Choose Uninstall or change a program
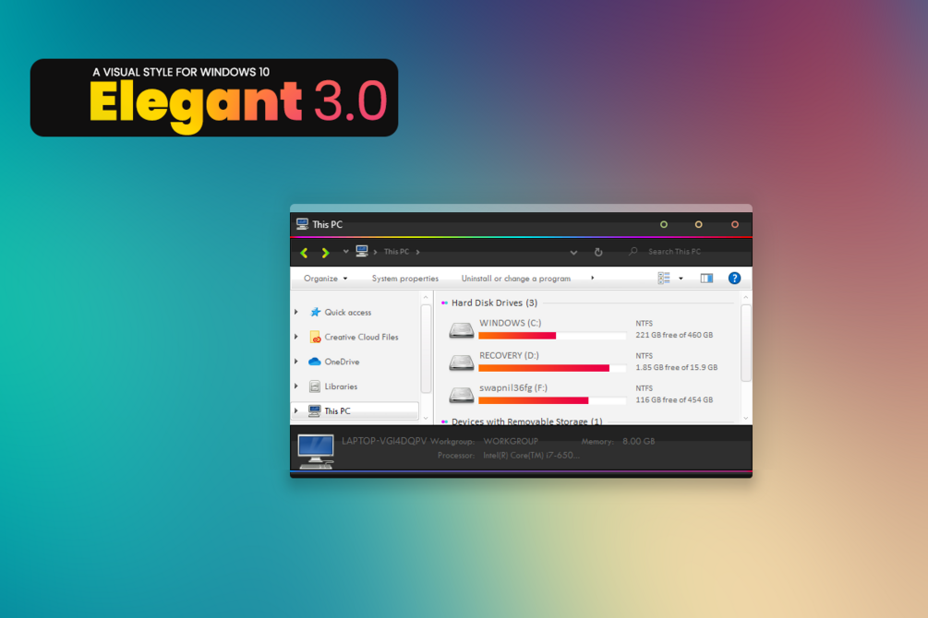Image resolution: width=928 pixels, height=618 pixels. pyautogui.click(x=515, y=278)
